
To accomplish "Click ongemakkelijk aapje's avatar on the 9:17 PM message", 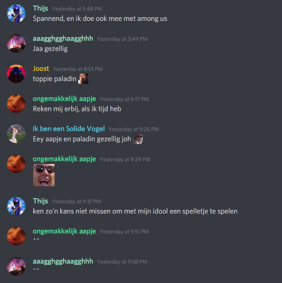I will (16, 104).
